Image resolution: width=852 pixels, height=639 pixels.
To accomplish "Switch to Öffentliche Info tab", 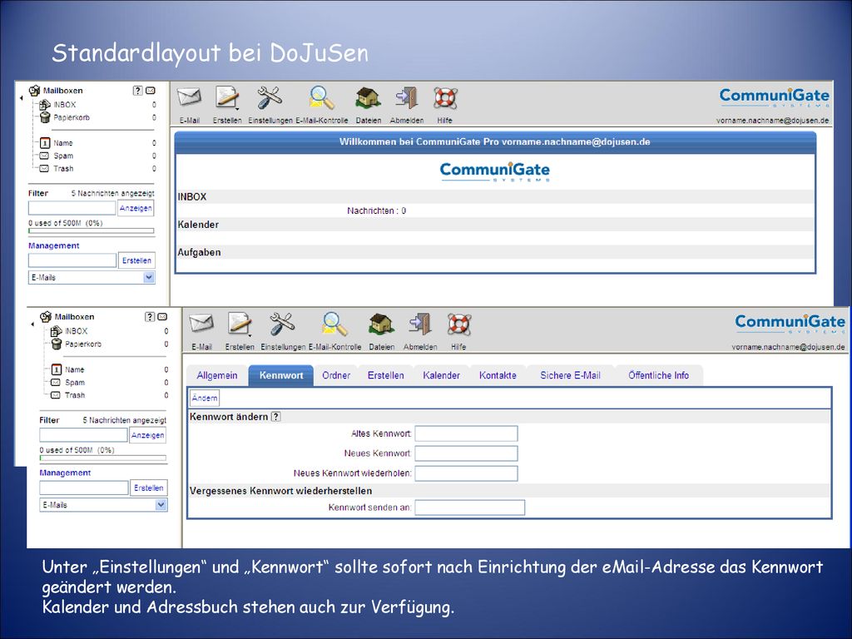I will [659, 375].
